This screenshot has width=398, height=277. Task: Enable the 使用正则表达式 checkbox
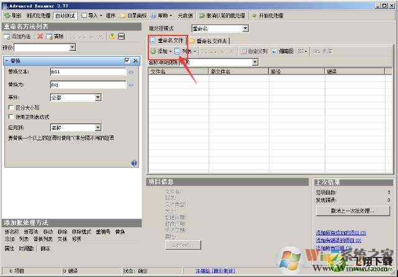(11, 117)
